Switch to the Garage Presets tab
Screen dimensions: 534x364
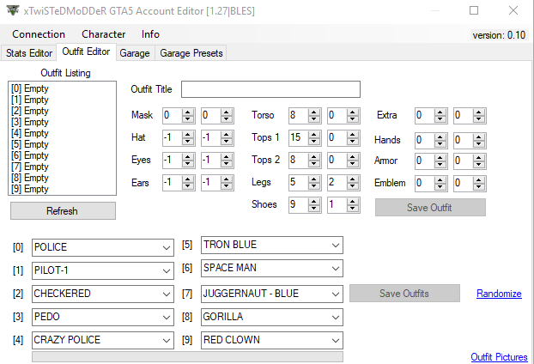click(x=191, y=53)
